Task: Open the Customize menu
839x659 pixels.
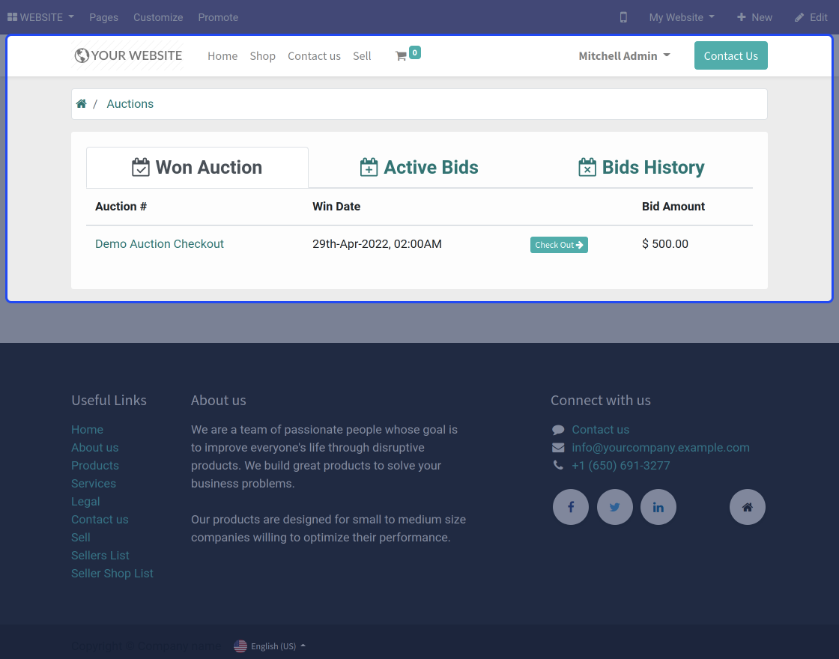Action: tap(158, 17)
